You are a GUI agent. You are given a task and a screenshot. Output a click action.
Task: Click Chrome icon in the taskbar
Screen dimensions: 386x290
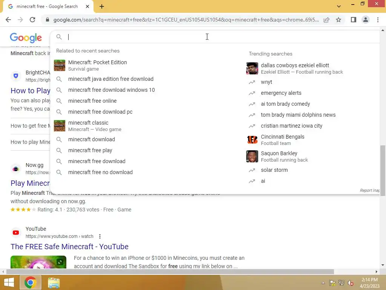(x=31, y=282)
